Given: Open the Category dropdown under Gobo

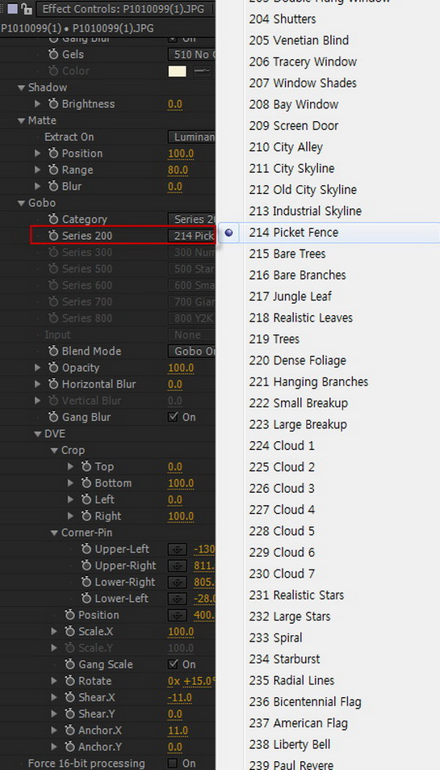Looking at the screenshot, I should click(x=192, y=220).
